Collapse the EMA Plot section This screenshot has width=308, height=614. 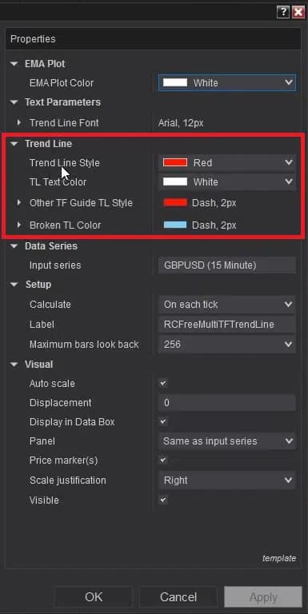point(14,64)
